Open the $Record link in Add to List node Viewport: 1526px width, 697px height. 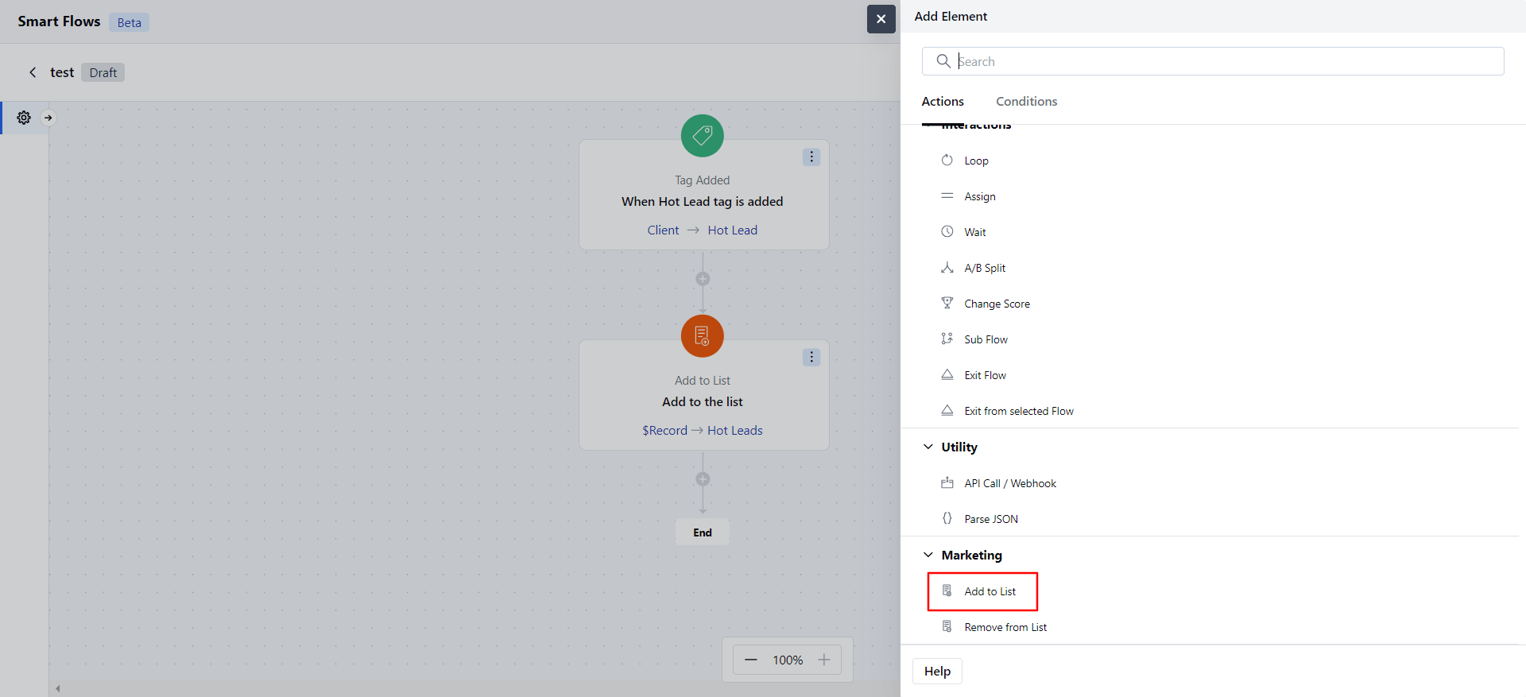(664, 431)
